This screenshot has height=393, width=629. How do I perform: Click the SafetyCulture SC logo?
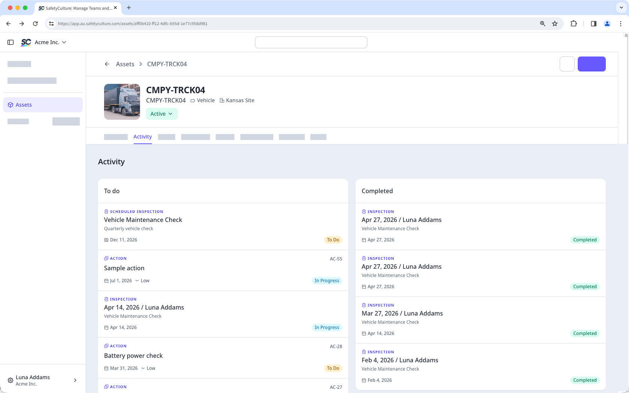click(26, 42)
